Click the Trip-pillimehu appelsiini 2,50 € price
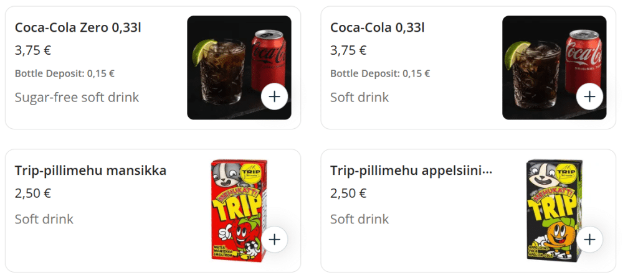 348,193
